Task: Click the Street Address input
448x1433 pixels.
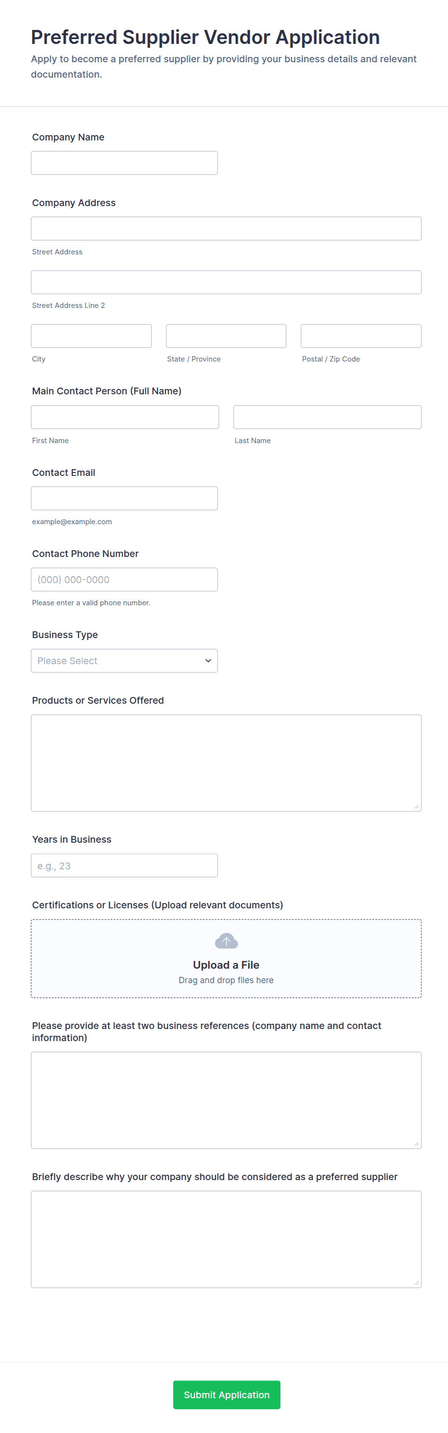Action: tap(226, 229)
